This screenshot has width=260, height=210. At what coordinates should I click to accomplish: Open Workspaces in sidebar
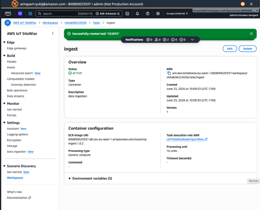point(15,178)
